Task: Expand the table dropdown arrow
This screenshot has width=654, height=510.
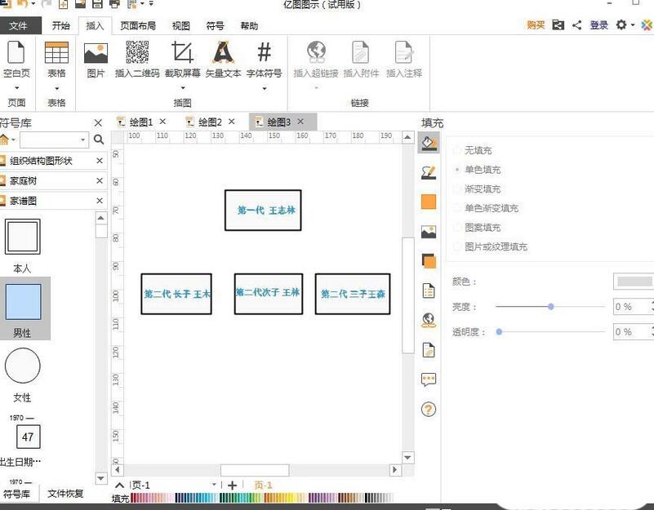Action: [x=56, y=90]
